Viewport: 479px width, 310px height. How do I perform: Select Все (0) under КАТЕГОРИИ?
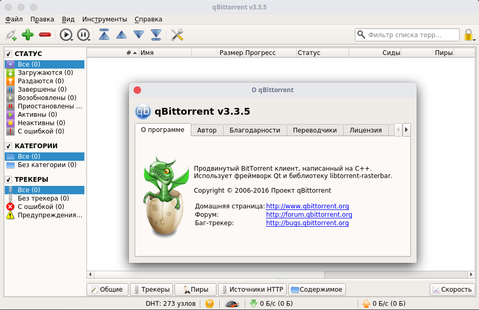pos(45,156)
